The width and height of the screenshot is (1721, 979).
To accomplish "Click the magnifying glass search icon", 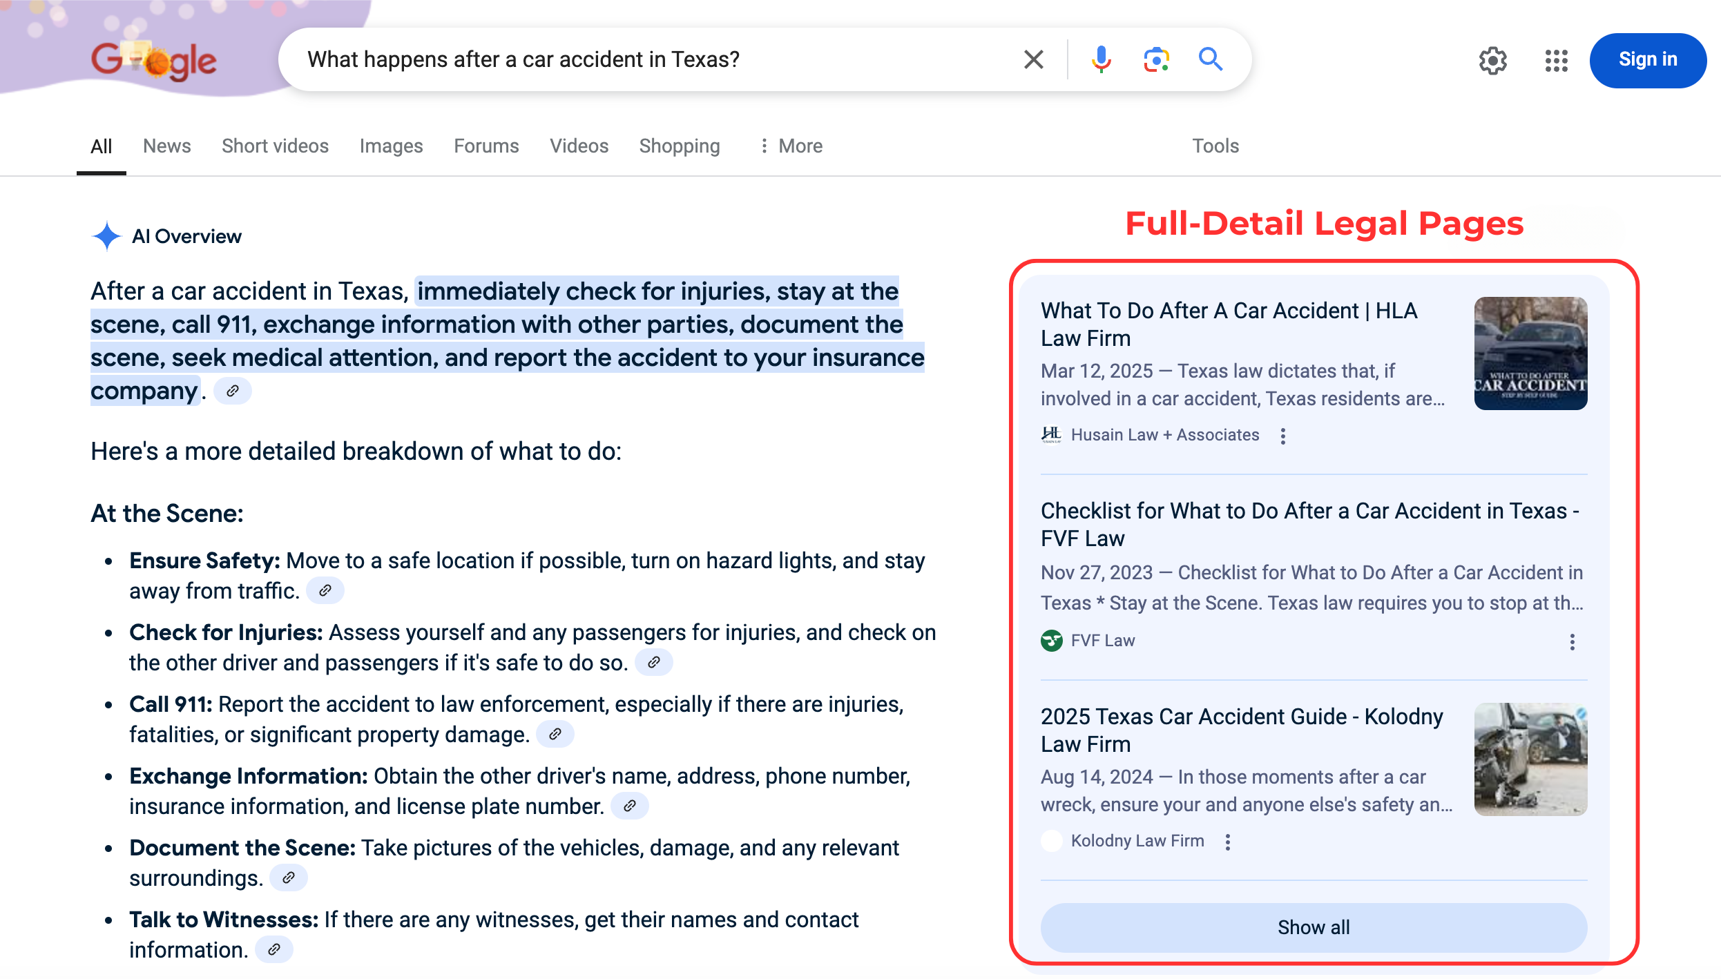I will coord(1211,59).
